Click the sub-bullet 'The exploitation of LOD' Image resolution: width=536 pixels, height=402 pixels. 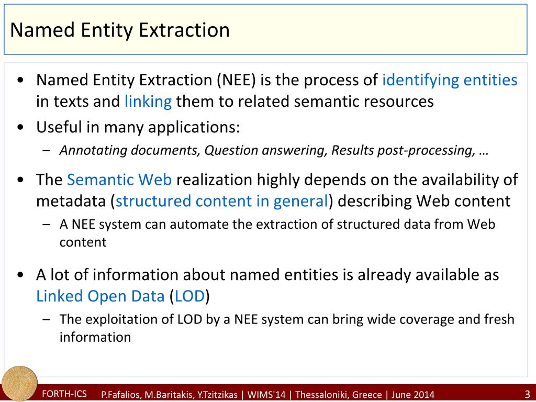[x=287, y=328]
